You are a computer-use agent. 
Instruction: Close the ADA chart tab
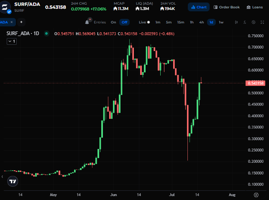tap(11, 22)
